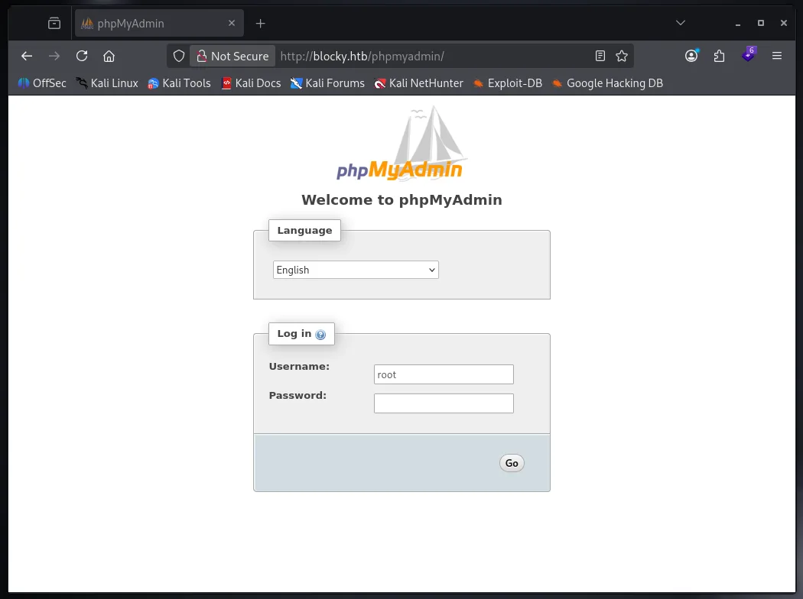Viewport: 803px width, 599px height.
Task: Open the recent browsing sidebar icon
Action: pos(54,24)
